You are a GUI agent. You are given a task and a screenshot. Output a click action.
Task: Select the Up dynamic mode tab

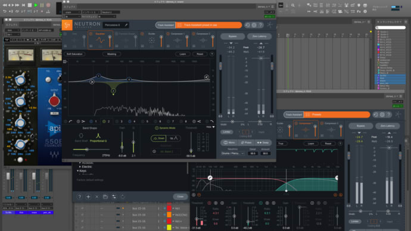pyautogui.click(x=173, y=138)
